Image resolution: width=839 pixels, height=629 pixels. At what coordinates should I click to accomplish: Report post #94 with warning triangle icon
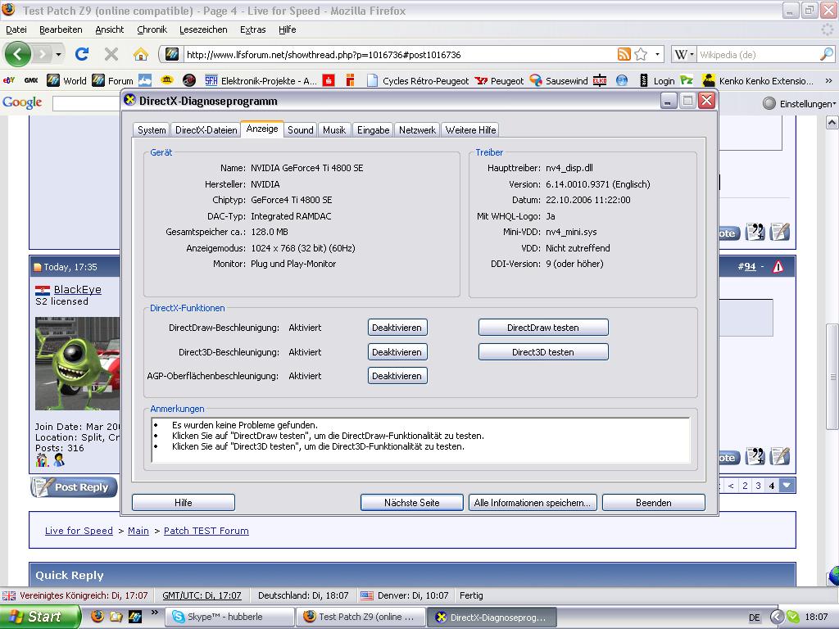click(x=778, y=266)
